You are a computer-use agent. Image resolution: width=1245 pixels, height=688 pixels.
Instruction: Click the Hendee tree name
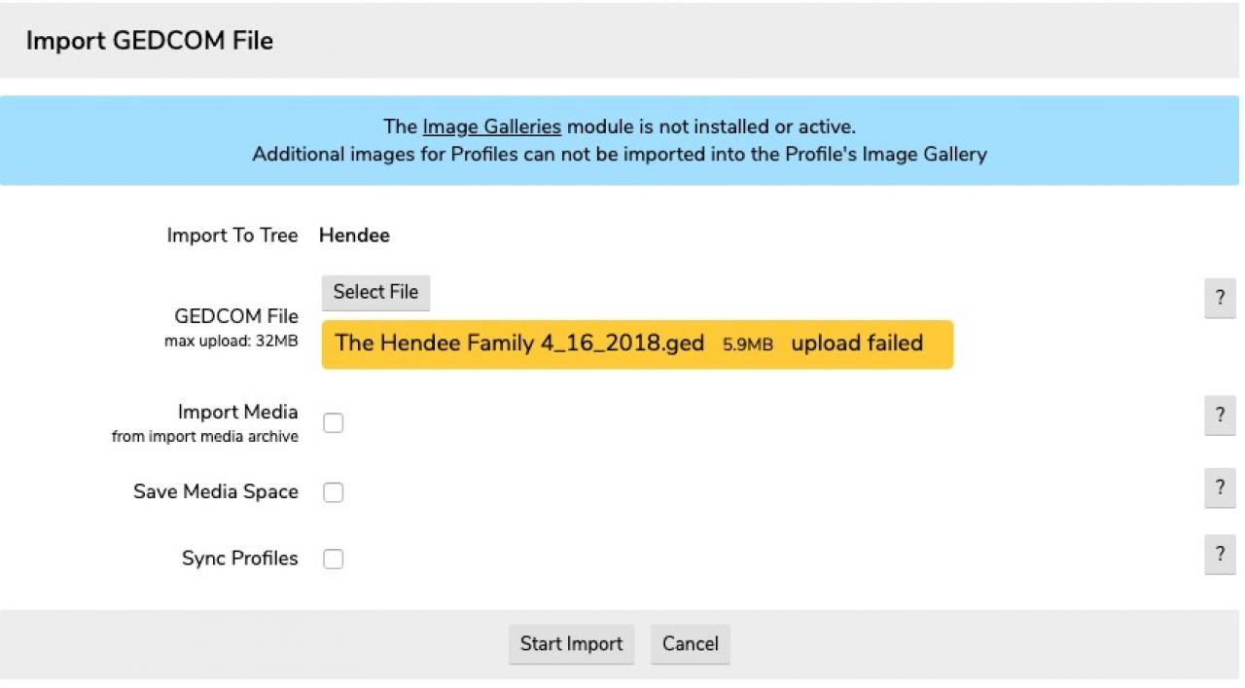click(354, 235)
